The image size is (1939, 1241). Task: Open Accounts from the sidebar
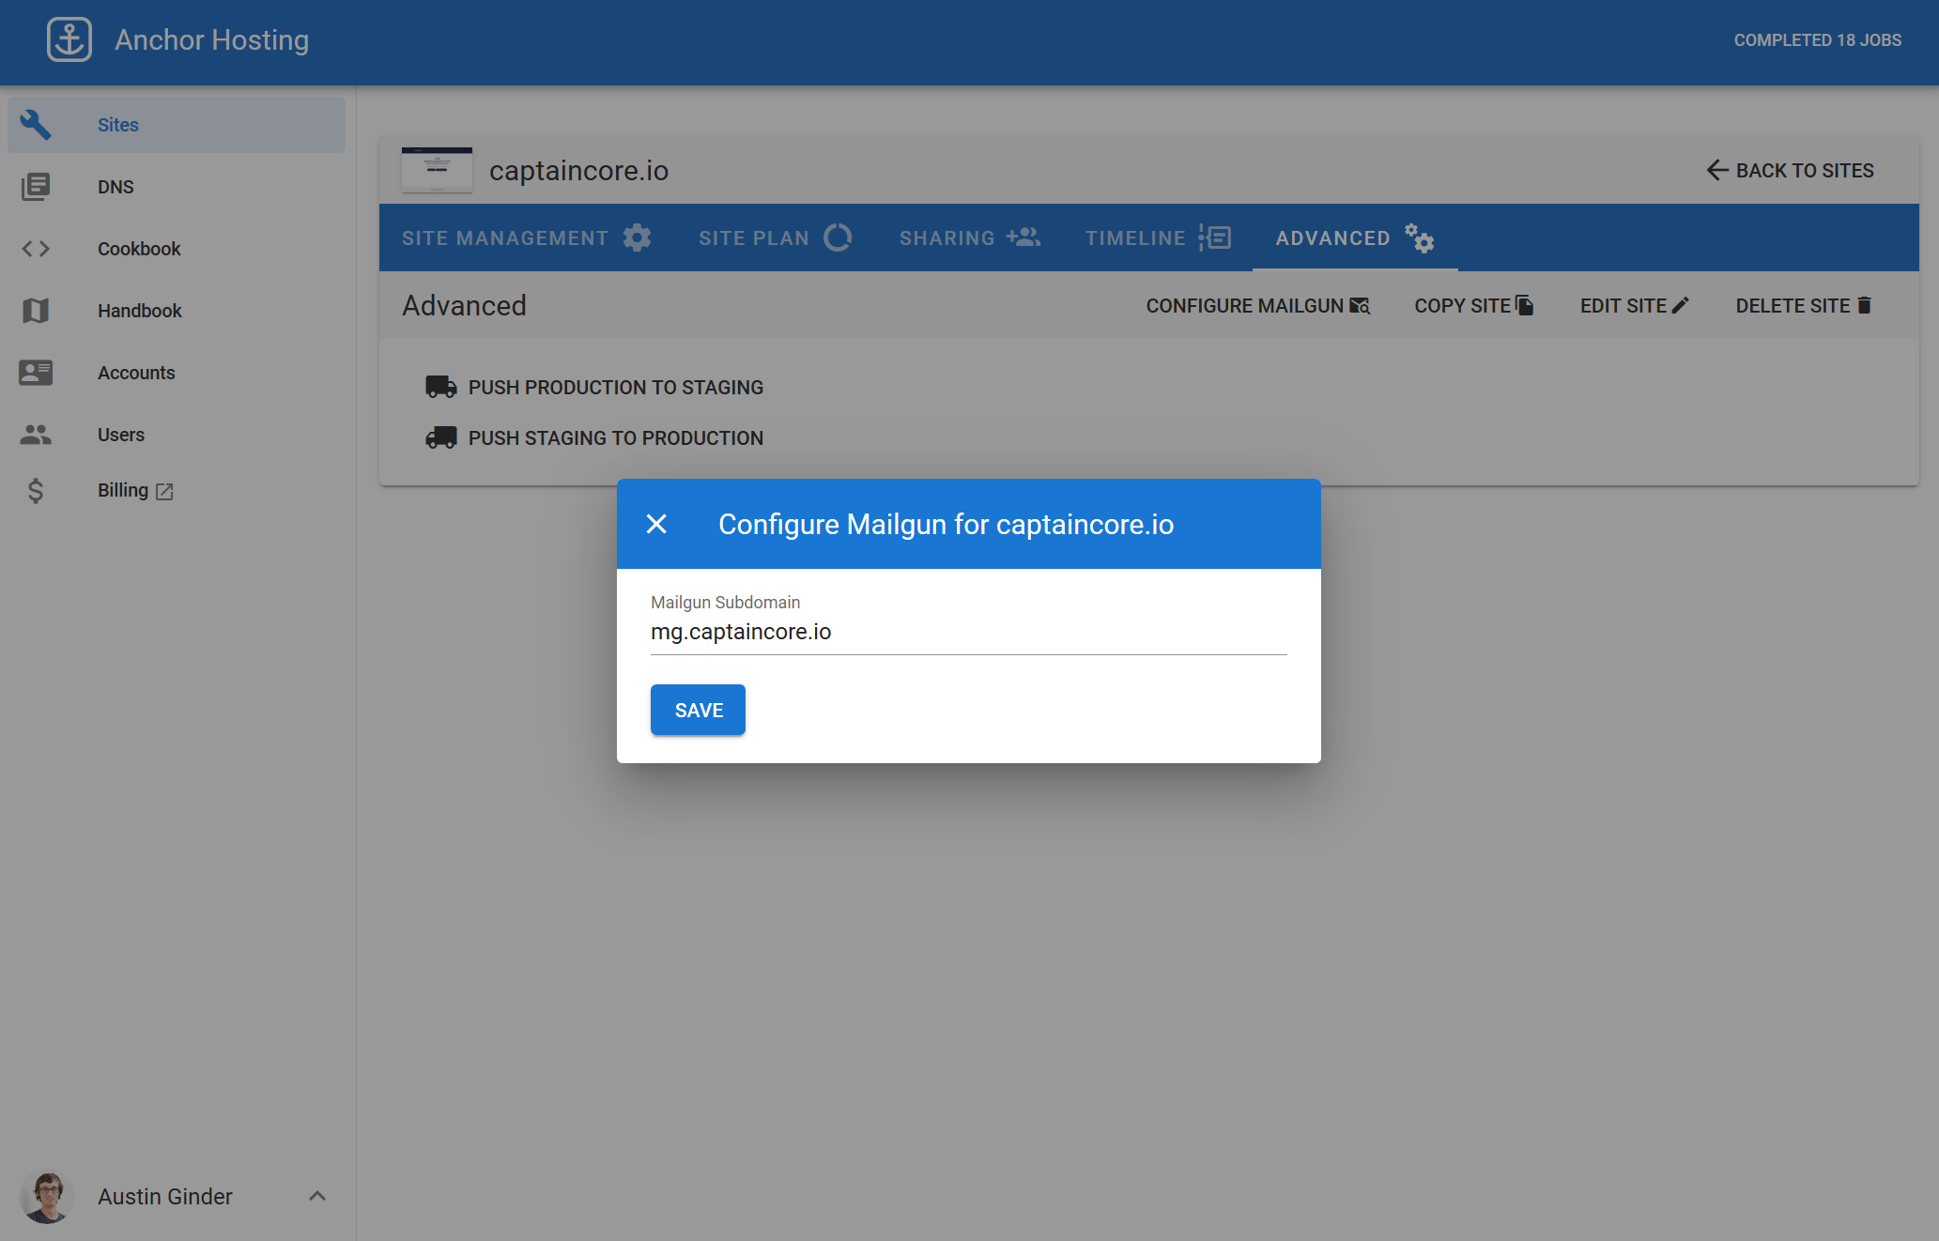177,373
